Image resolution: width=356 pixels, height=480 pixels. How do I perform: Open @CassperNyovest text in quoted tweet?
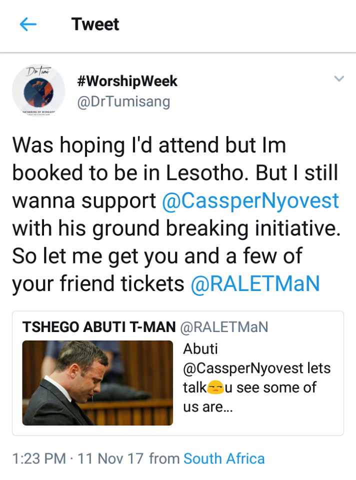click(243, 368)
